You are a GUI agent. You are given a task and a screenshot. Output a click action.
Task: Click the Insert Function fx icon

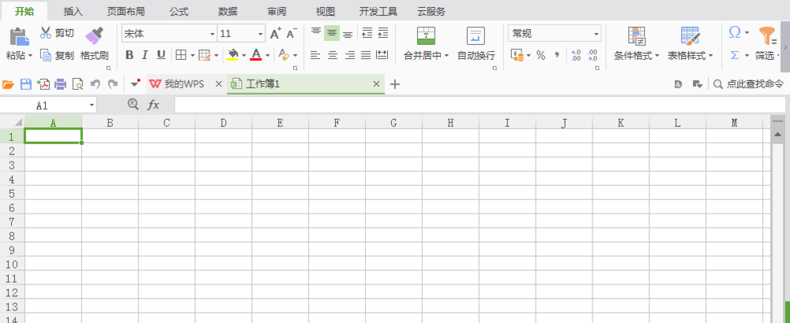(x=153, y=105)
